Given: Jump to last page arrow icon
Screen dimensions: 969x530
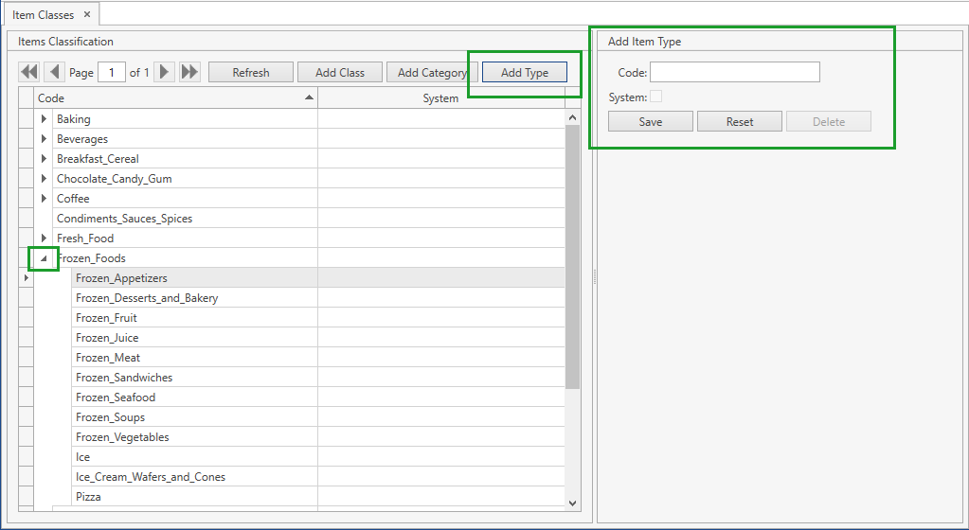Looking at the screenshot, I should (x=189, y=72).
